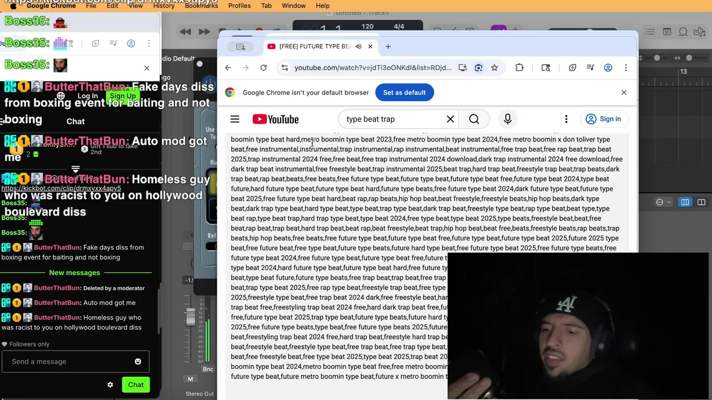The width and height of the screenshot is (712, 400).
Task: Open the View menu
Action: click(135, 6)
